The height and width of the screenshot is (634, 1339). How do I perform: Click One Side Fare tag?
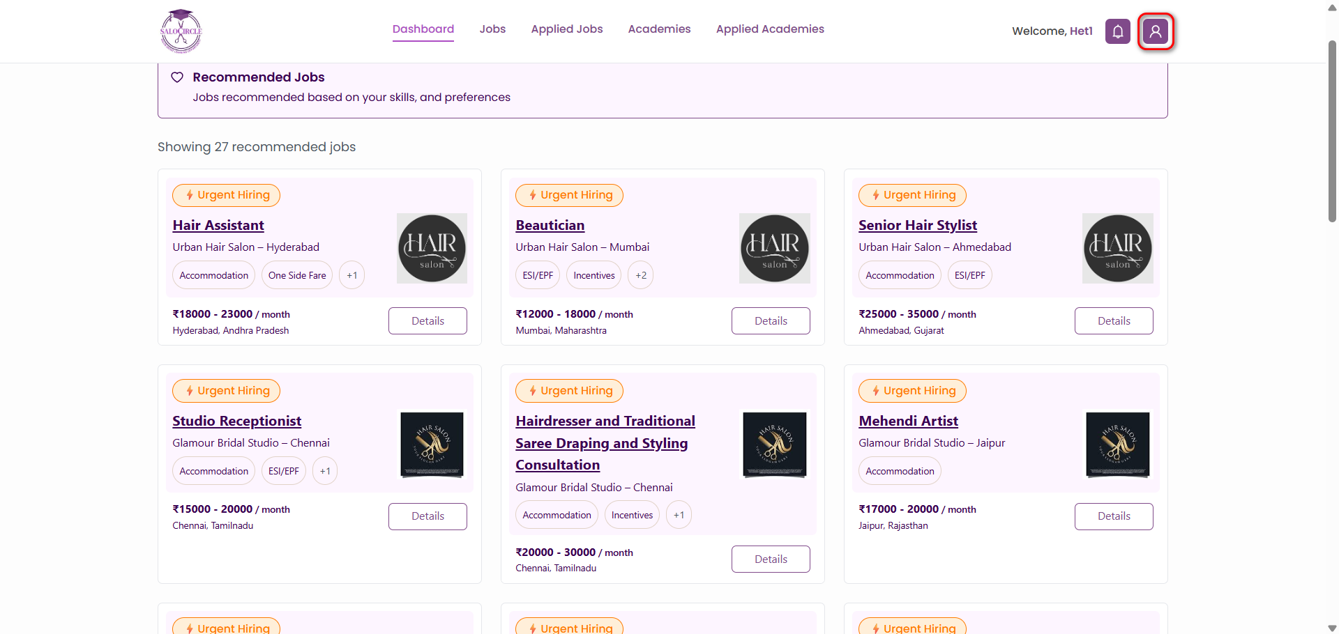coord(297,275)
